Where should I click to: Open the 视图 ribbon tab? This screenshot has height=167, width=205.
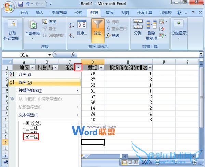tap(125, 13)
